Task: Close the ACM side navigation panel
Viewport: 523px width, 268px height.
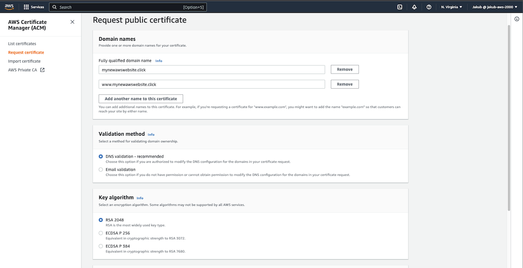Action: pyautogui.click(x=72, y=22)
